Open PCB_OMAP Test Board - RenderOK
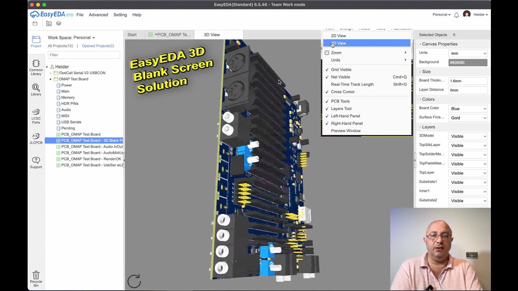 [91, 159]
